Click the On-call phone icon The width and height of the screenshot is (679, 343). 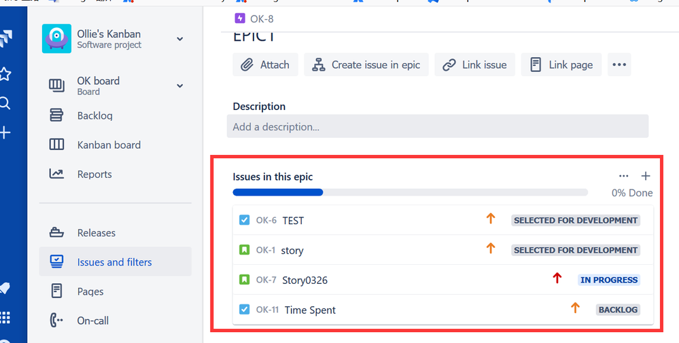[56, 321]
